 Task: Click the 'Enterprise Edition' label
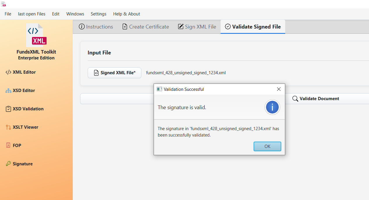pos(36,58)
